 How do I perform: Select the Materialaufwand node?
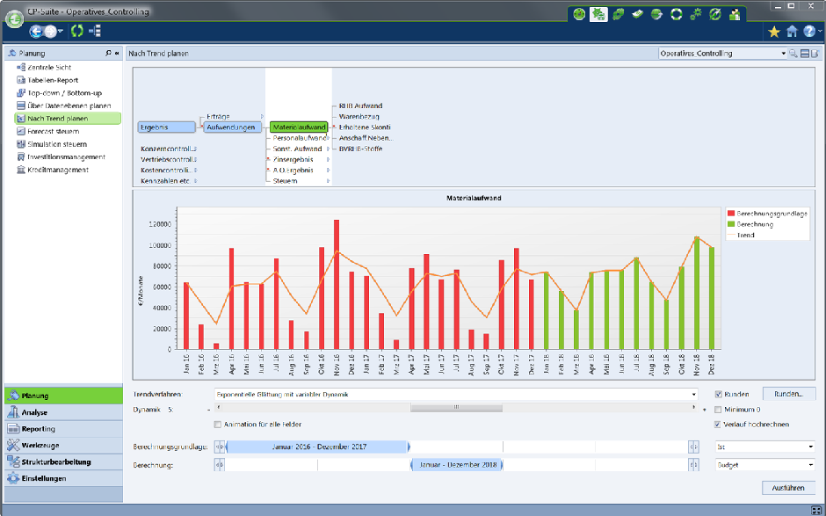click(299, 127)
